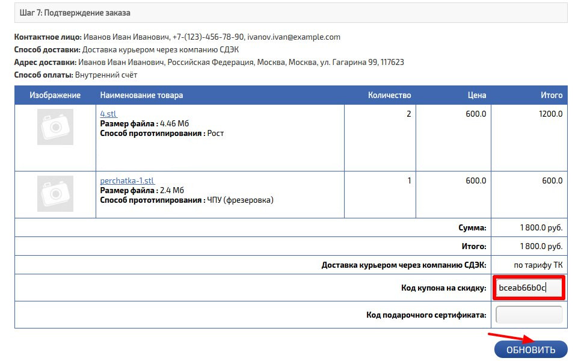584x361 pixels.
Task: Click the по тарифу ТК delivery value
Action: point(538,265)
